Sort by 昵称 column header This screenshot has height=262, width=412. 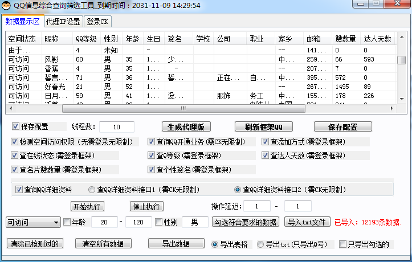57,39
